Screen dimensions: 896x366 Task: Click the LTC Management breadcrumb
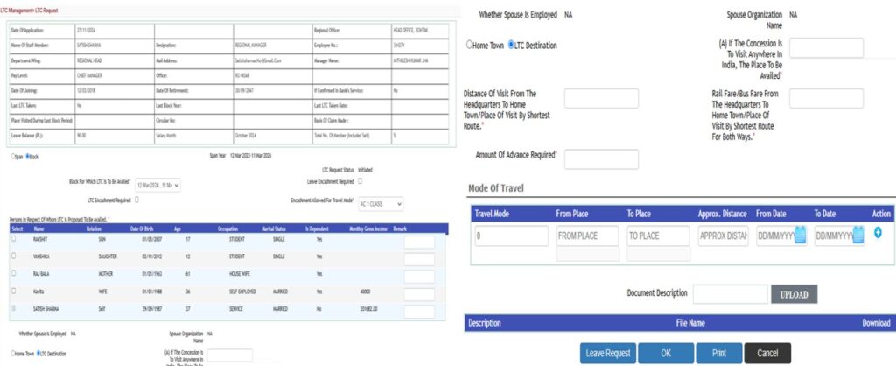click(19, 7)
